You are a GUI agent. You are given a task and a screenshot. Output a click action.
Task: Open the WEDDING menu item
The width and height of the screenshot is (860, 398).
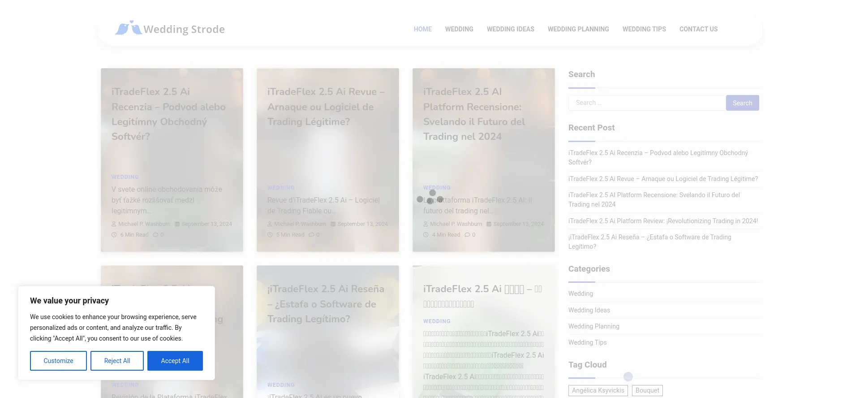[x=459, y=29]
